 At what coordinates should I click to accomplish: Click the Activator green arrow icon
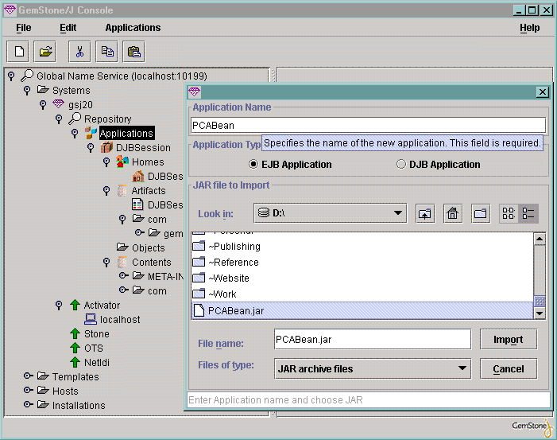click(x=75, y=305)
